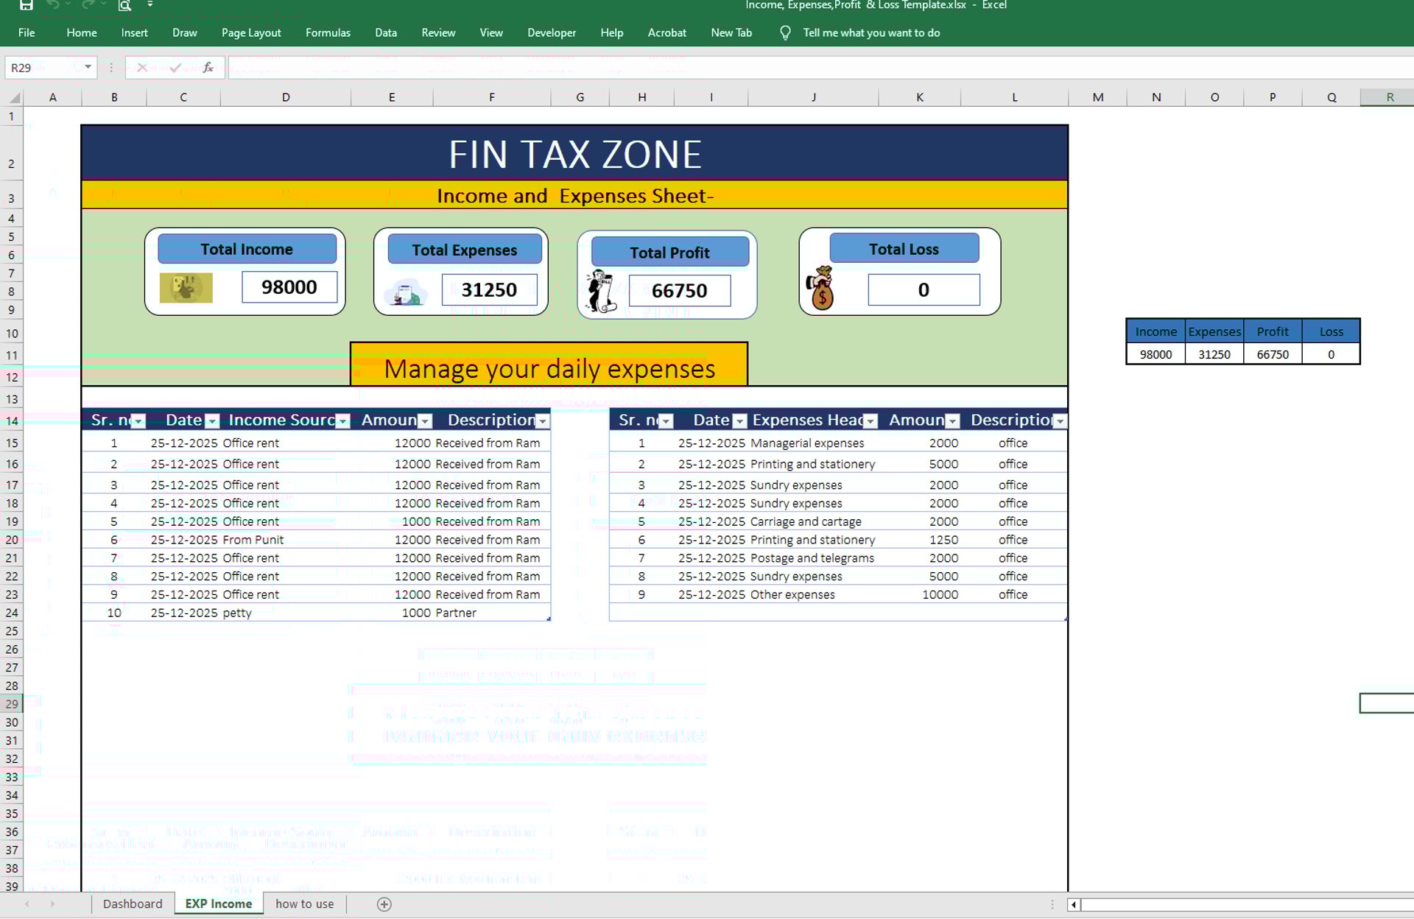
Task: Click the lightbulb Tell me icon
Action: pos(785,33)
